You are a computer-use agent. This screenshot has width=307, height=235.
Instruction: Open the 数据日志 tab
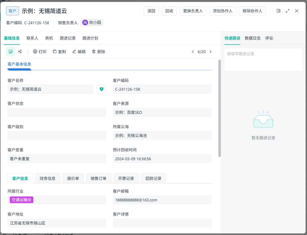click(x=253, y=38)
